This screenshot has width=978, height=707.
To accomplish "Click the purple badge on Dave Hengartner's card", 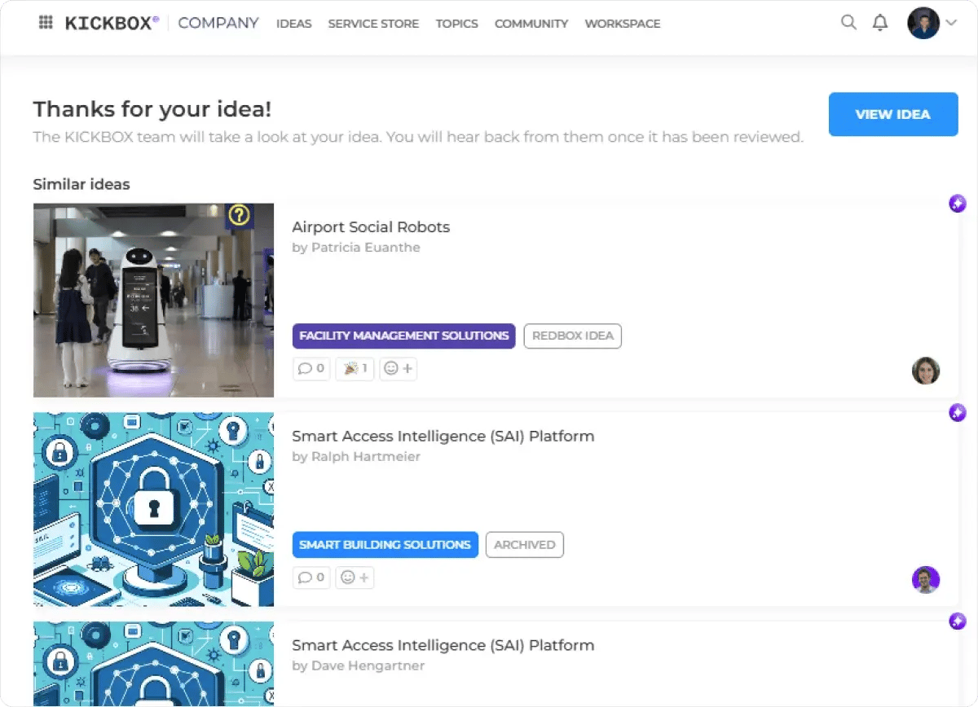I will pos(958,622).
